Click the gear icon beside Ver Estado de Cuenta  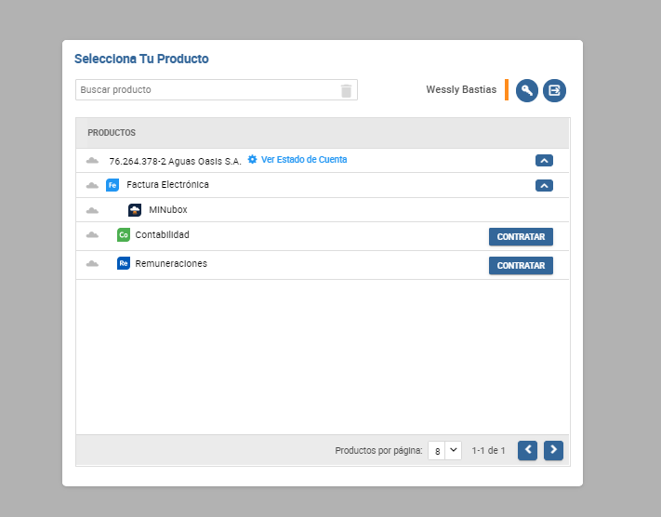[x=252, y=160]
